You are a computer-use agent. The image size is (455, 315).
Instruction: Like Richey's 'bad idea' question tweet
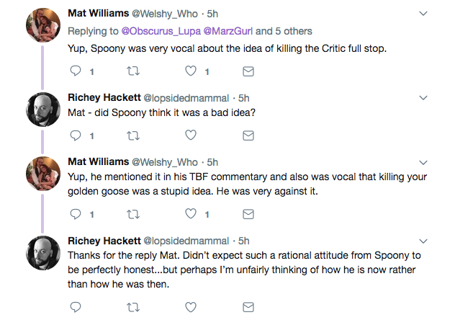click(191, 135)
